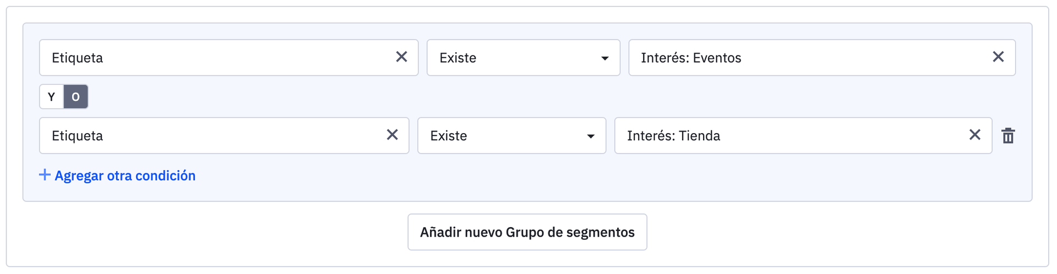This screenshot has width=1057, height=274.
Task: Click the plus icon before Agregar otra condición
Action: [45, 175]
